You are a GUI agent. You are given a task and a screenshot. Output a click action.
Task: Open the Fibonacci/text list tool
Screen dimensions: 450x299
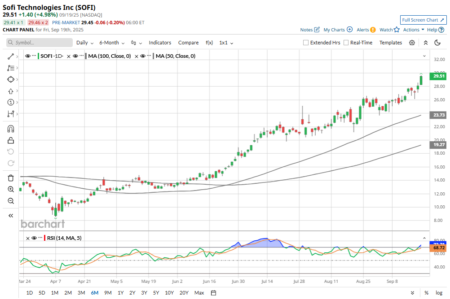(11, 68)
